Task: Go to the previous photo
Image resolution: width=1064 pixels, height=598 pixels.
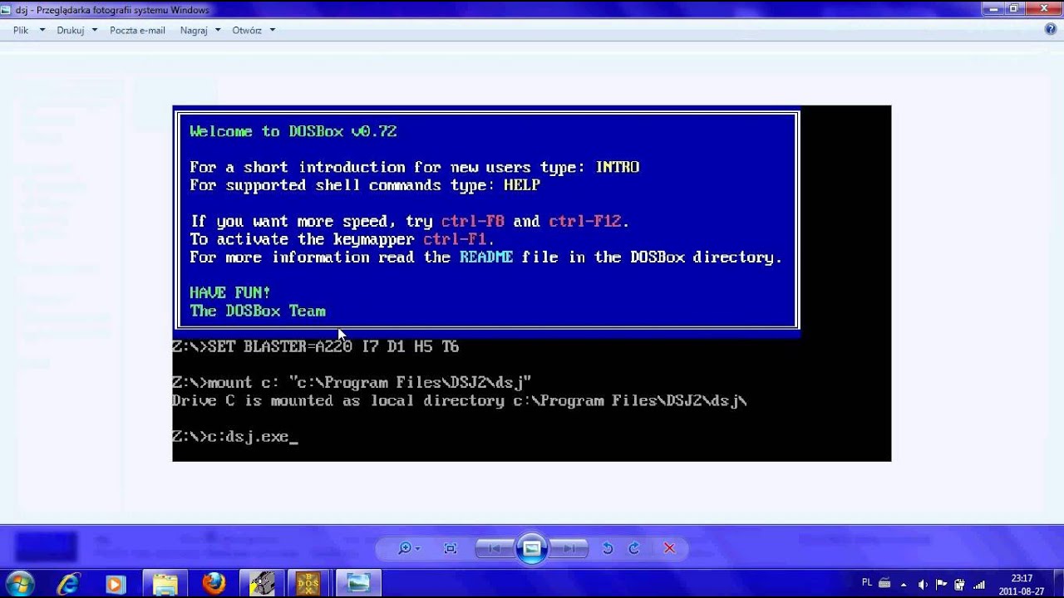Action: (494, 548)
